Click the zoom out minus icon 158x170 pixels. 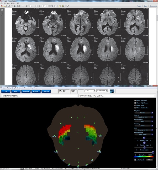pos(37,6)
